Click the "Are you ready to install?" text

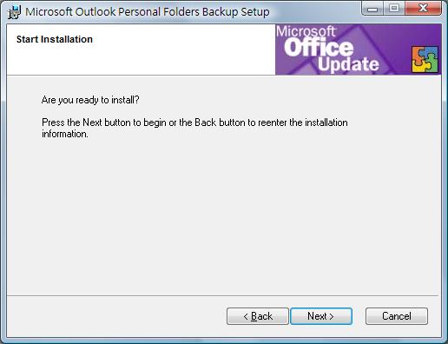(90, 100)
